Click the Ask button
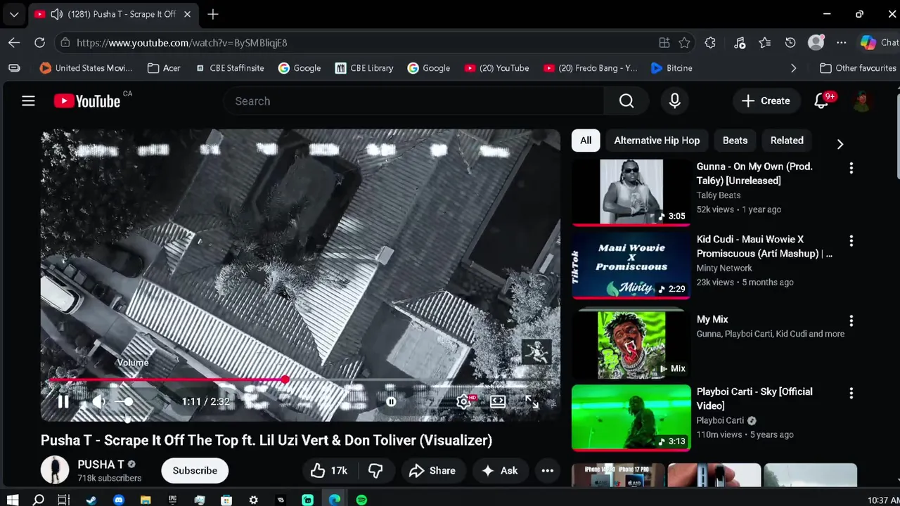This screenshot has width=900, height=506. pos(499,471)
